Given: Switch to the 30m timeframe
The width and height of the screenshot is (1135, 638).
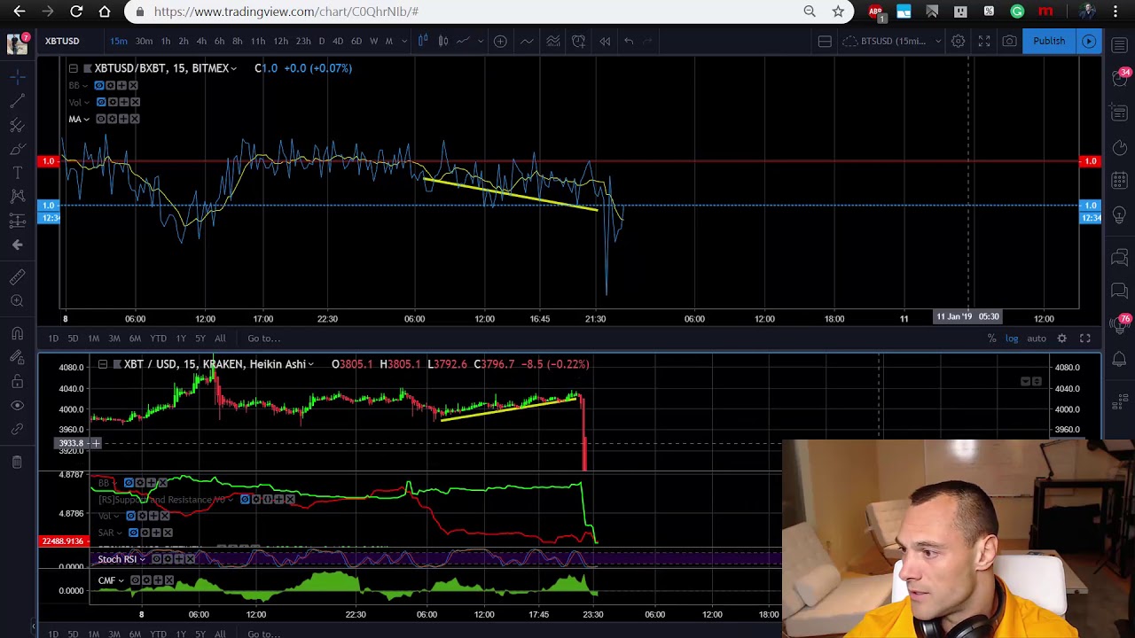Looking at the screenshot, I should tap(144, 41).
